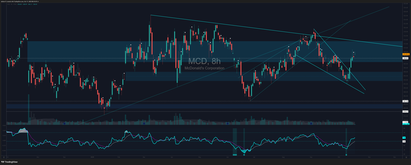411x165 pixels.
Task: Select the 283.38 horizontal line price label
Action: [405, 101]
